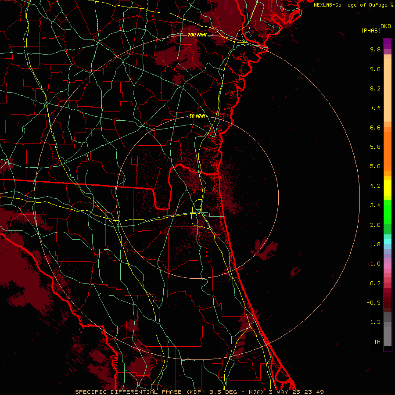Click the 4.2 colorbar tick value
395x395 pixels.
pos(375,186)
